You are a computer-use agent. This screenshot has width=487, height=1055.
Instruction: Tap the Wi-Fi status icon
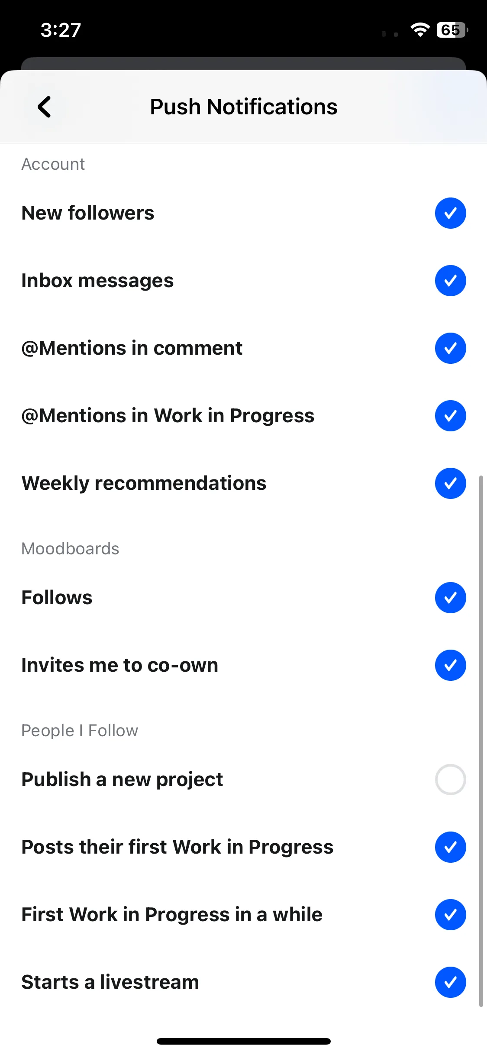pyautogui.click(x=420, y=30)
